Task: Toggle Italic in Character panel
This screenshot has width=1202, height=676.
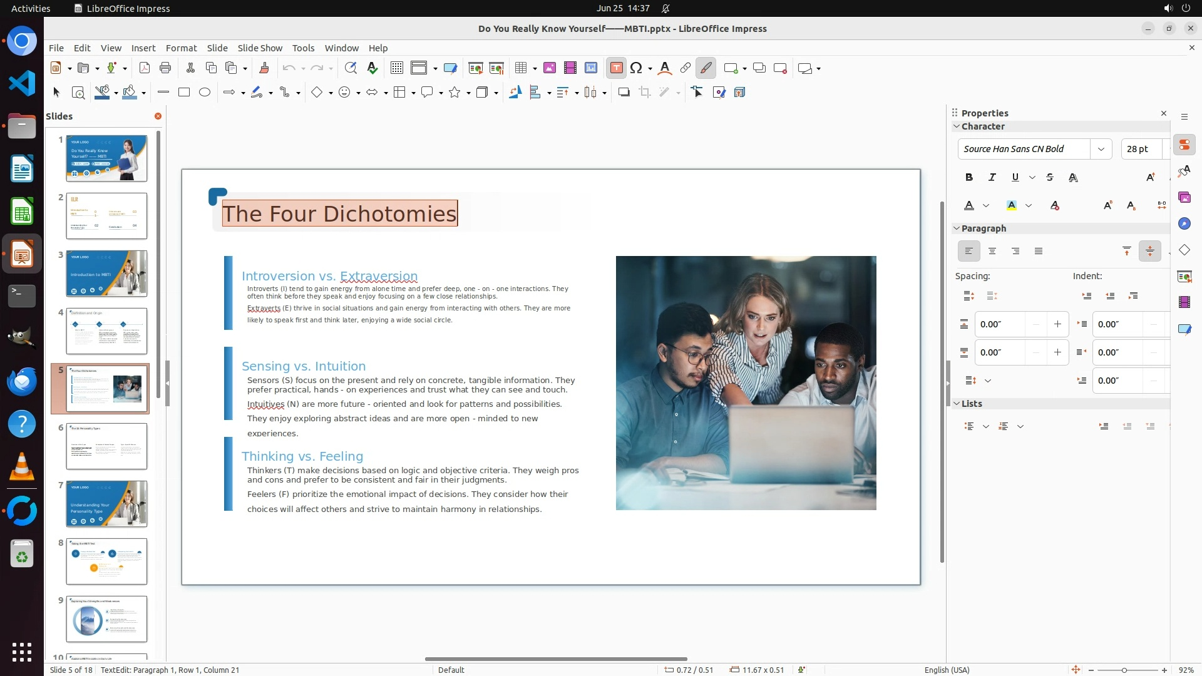Action: point(992,178)
